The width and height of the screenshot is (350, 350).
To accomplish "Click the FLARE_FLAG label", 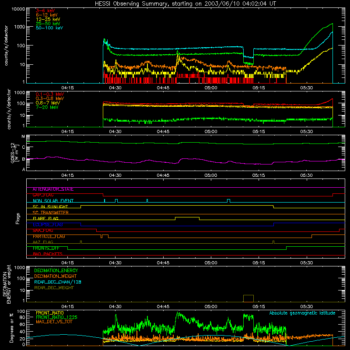I will (x=45, y=218).
